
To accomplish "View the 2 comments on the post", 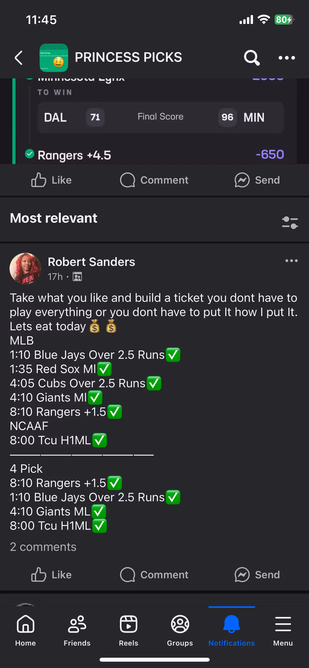I will click(x=43, y=547).
